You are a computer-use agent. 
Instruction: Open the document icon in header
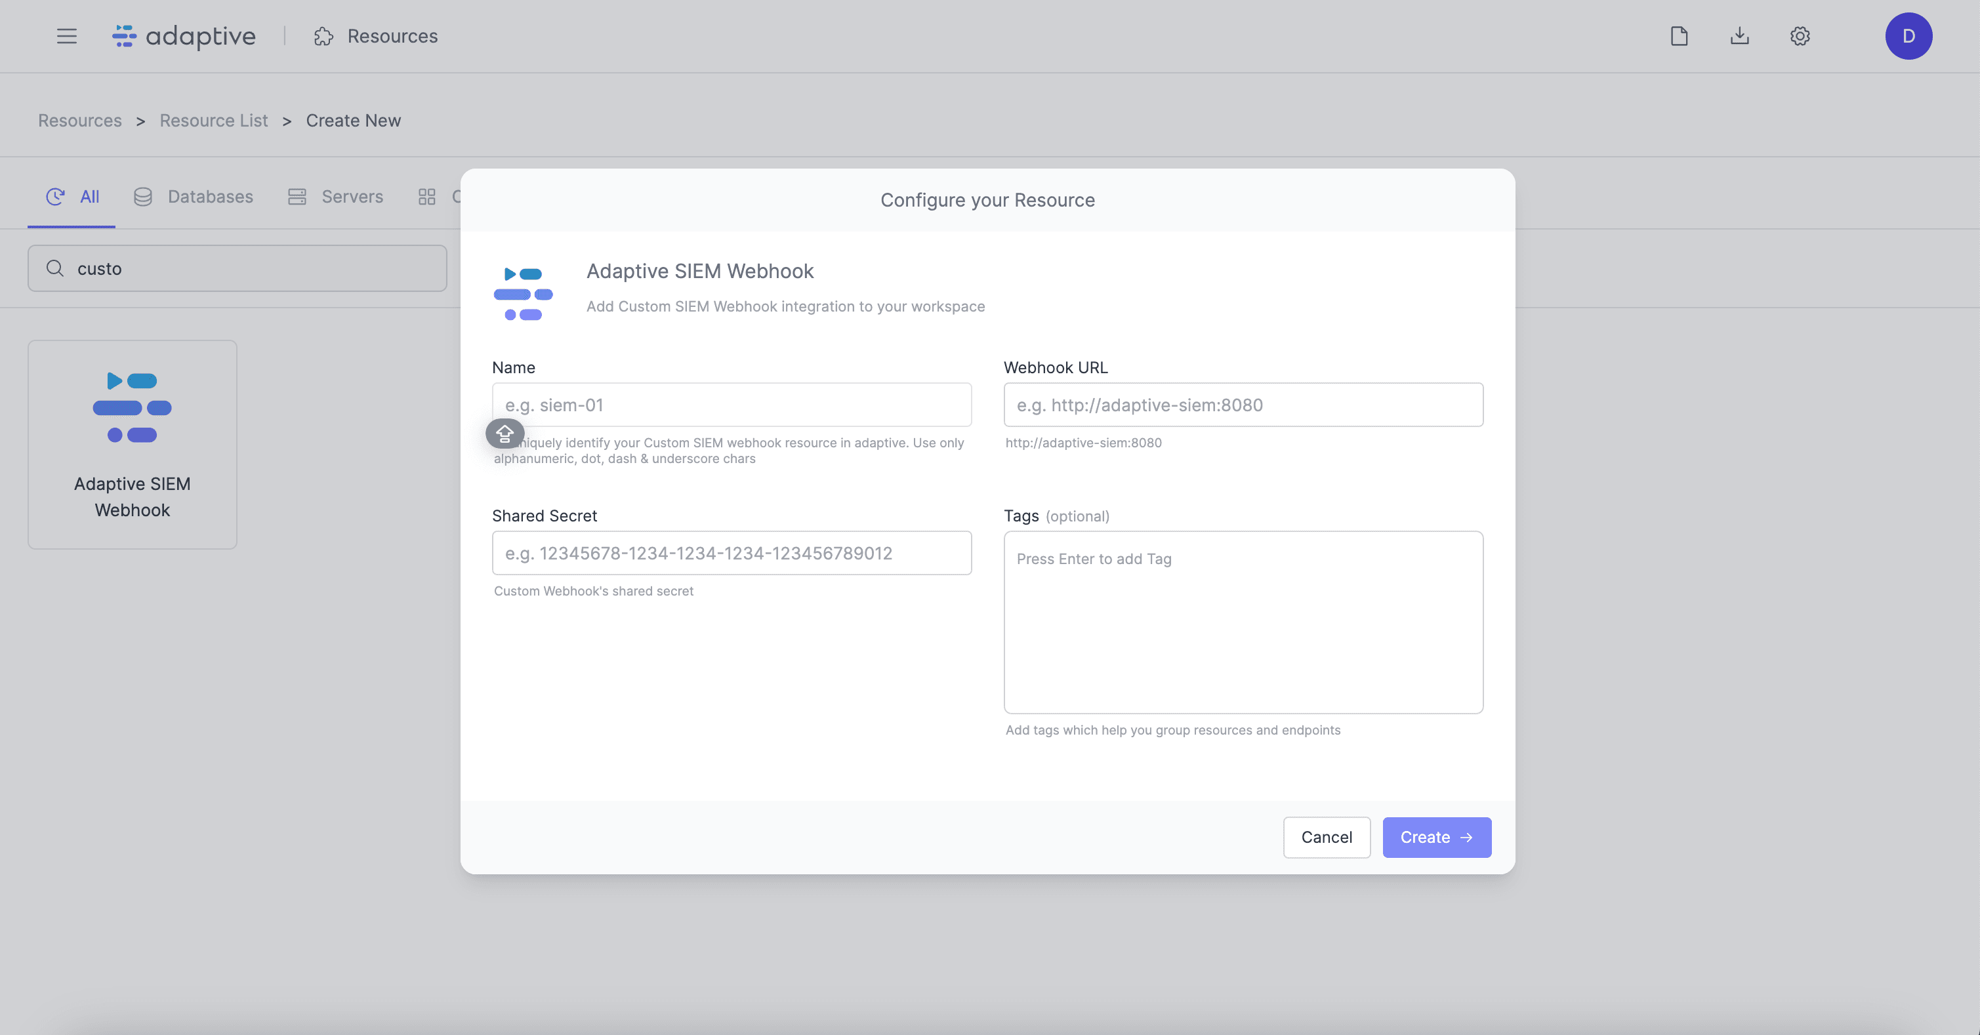pos(1680,36)
